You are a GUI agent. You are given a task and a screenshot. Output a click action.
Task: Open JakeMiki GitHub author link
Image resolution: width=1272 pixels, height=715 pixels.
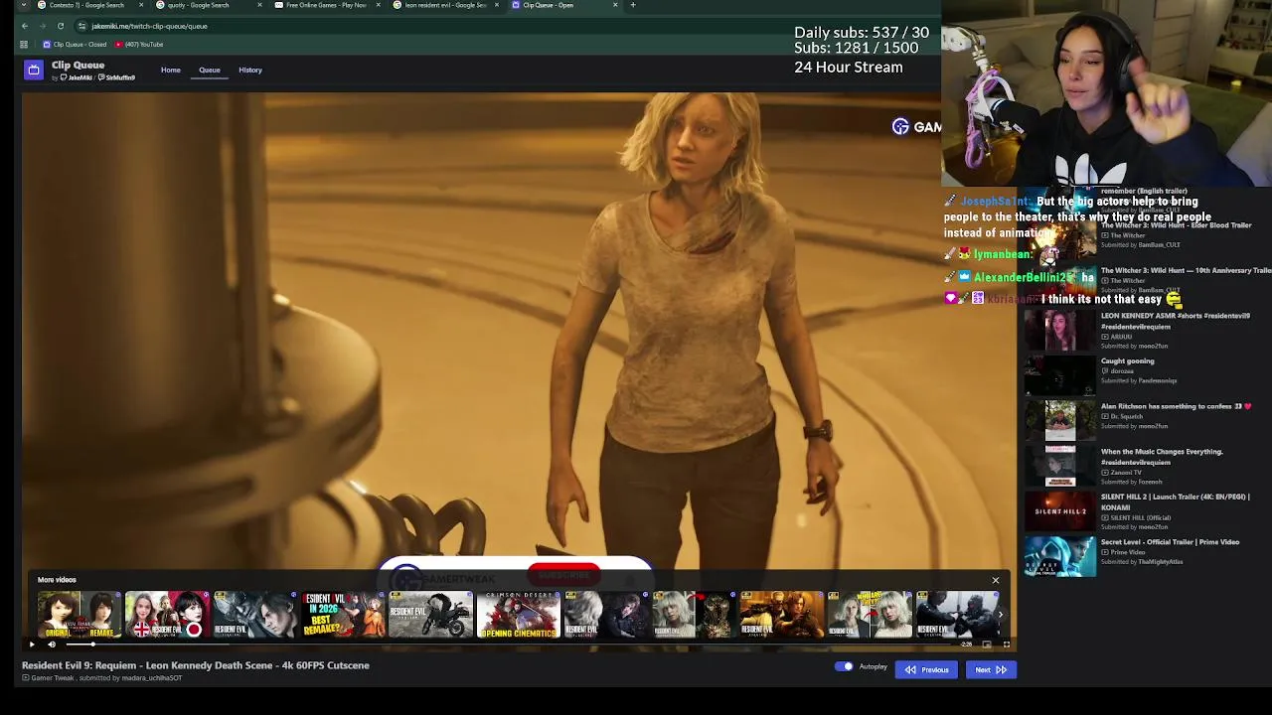[78, 77]
